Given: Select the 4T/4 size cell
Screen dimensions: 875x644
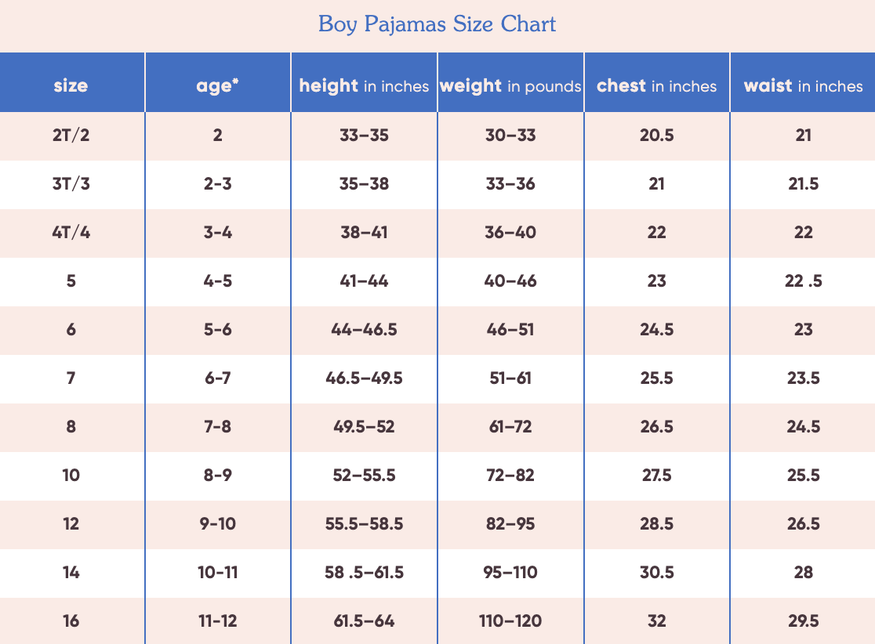Looking at the screenshot, I should tap(71, 232).
